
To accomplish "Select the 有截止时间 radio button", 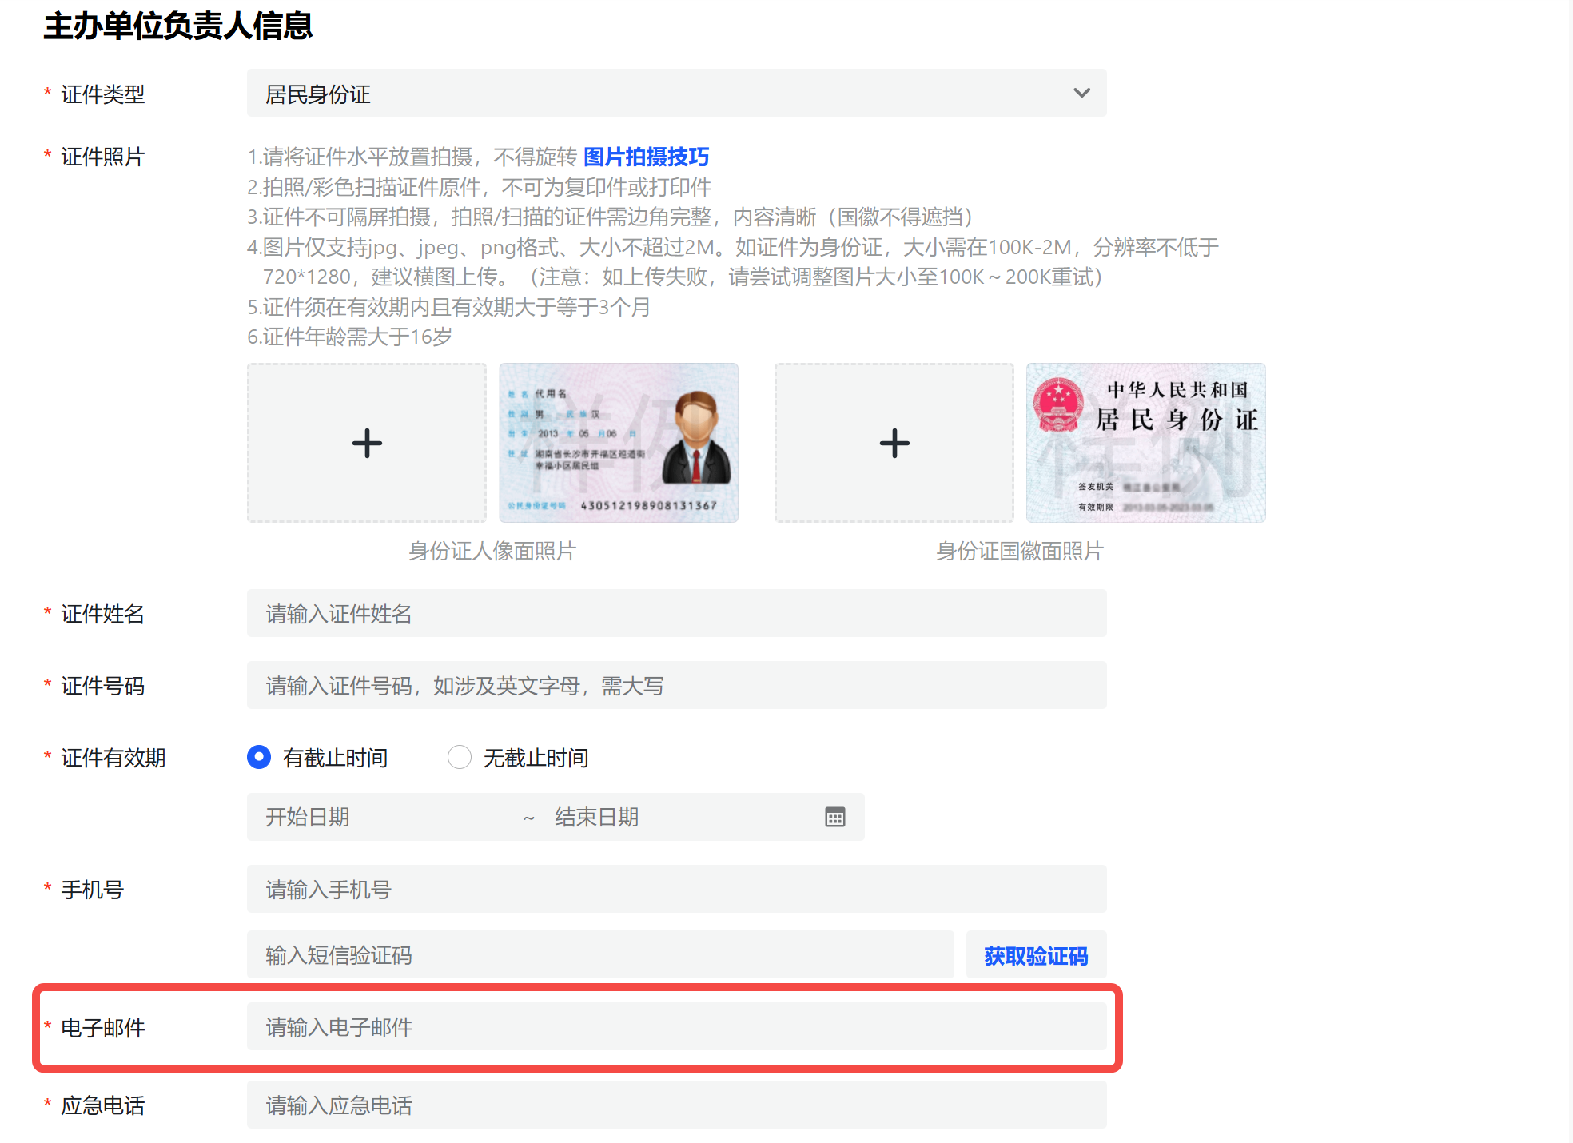I will click(x=259, y=757).
